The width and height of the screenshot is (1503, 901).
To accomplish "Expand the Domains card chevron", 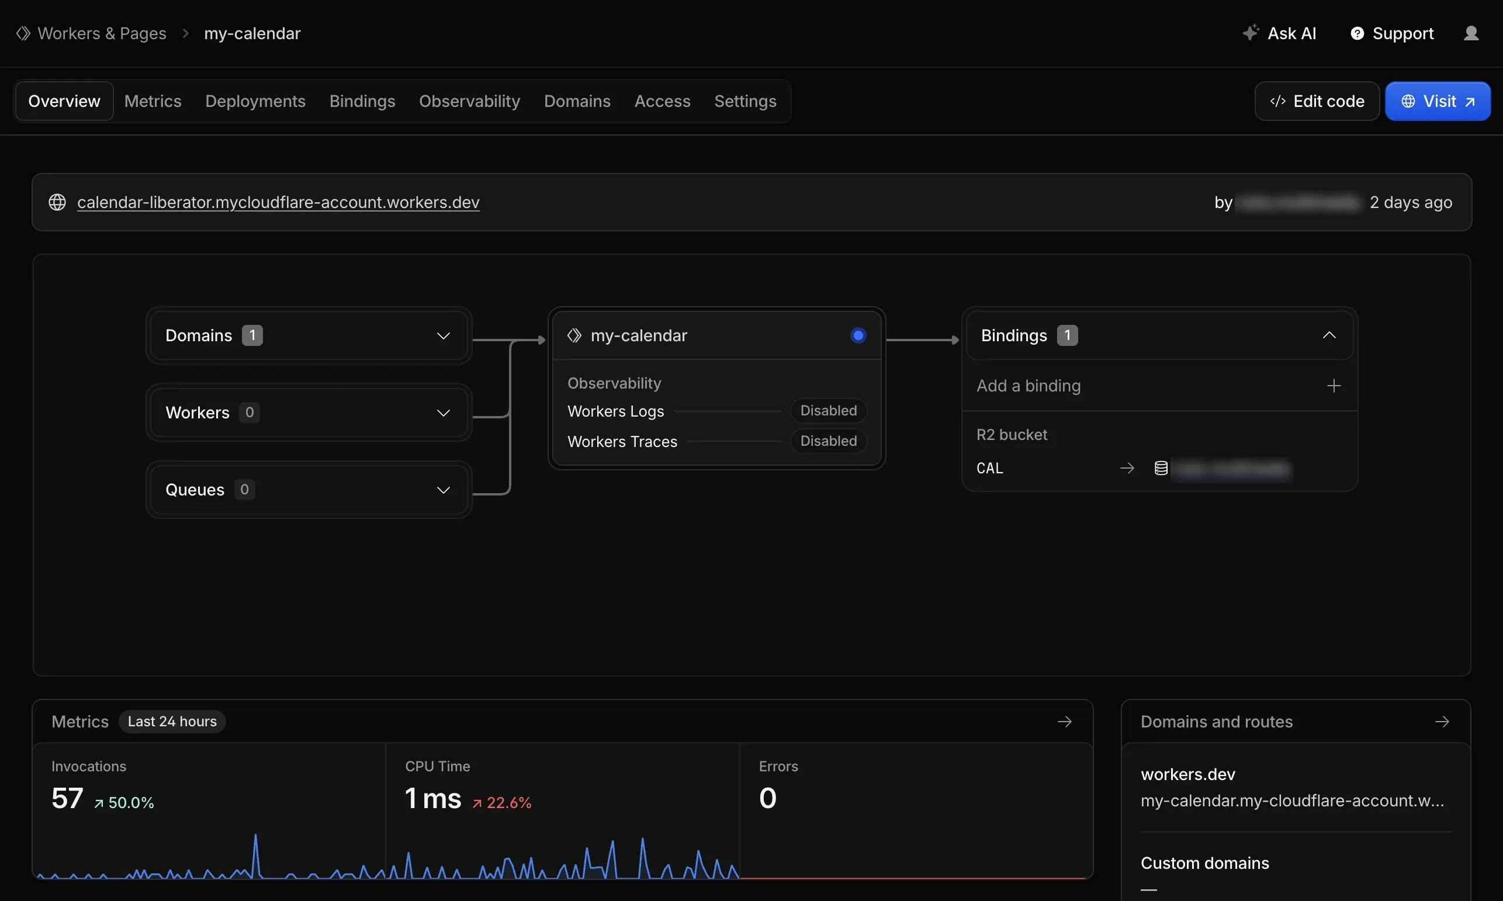I will click(x=444, y=336).
